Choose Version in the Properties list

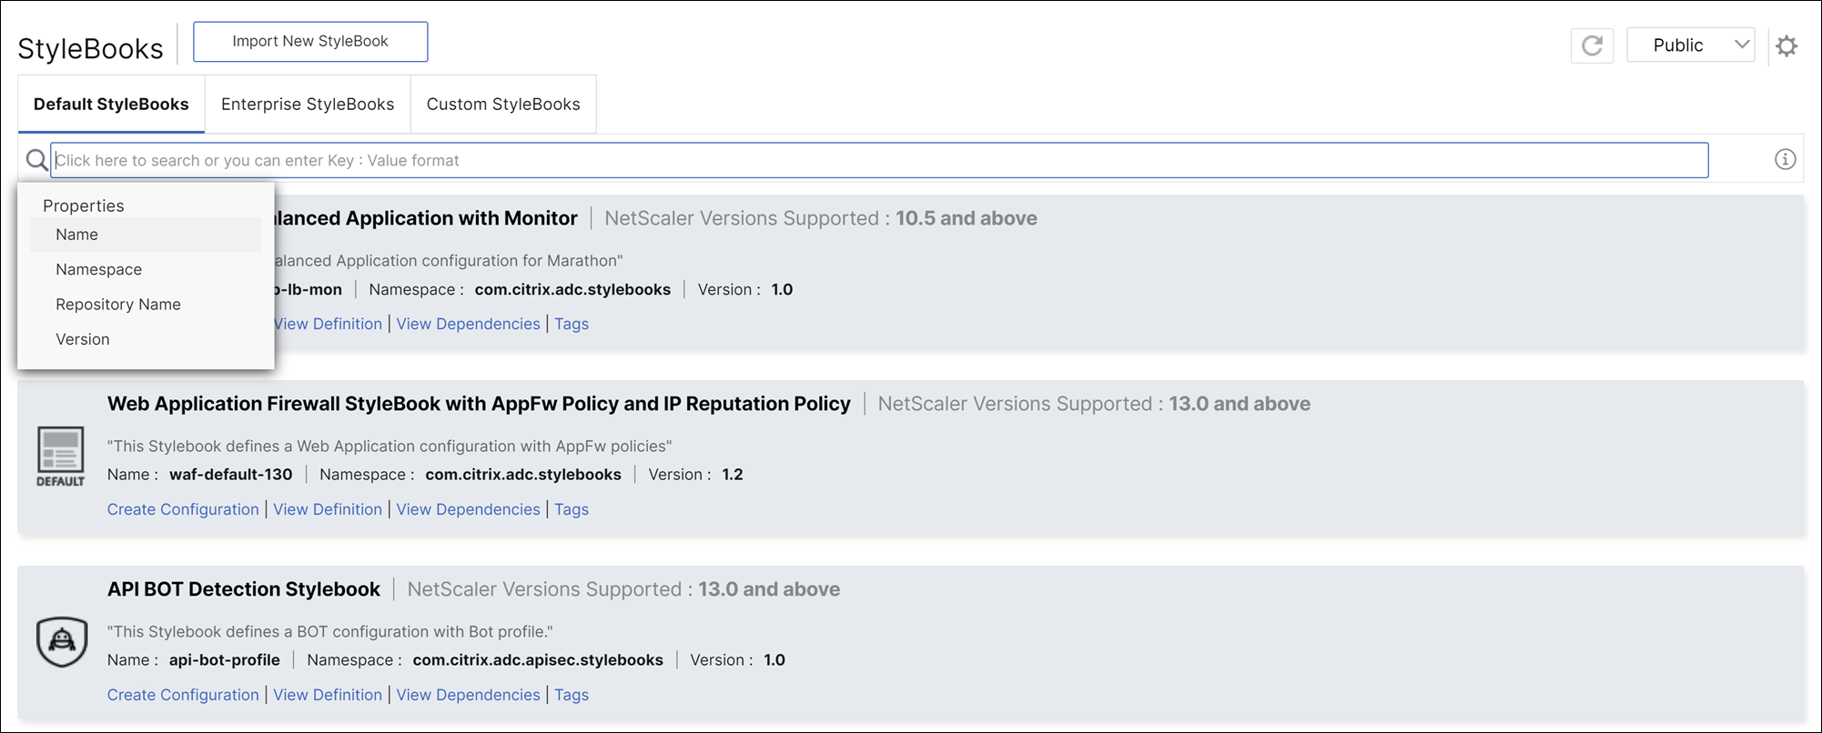click(x=146, y=339)
